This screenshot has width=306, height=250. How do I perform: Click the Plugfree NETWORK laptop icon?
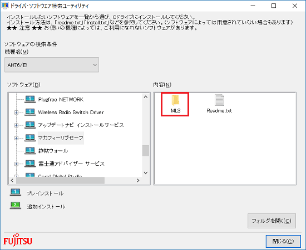30,100
